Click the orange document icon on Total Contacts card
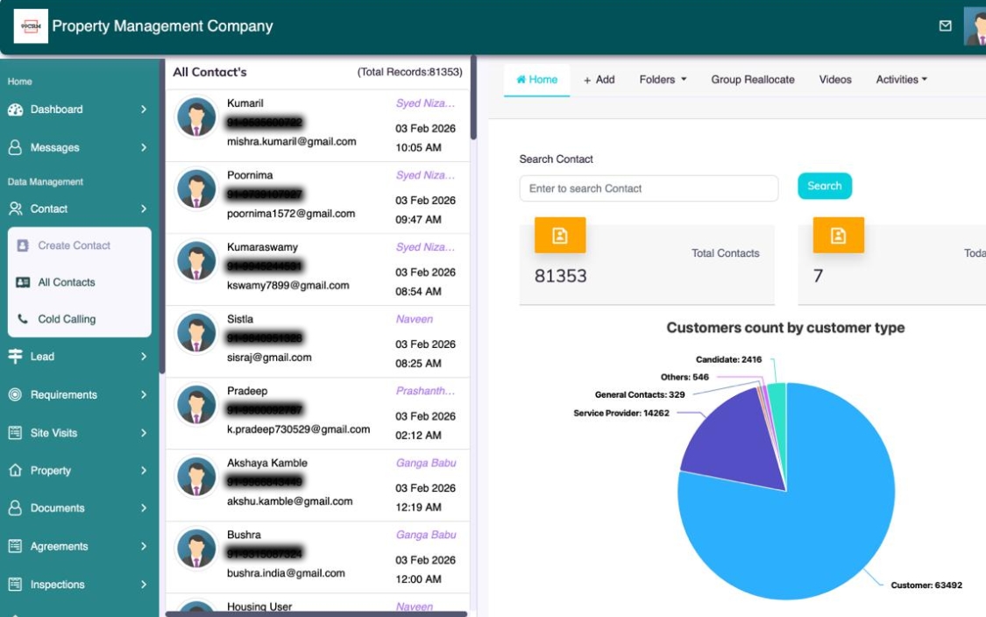Image resolution: width=986 pixels, height=617 pixels. tap(560, 235)
